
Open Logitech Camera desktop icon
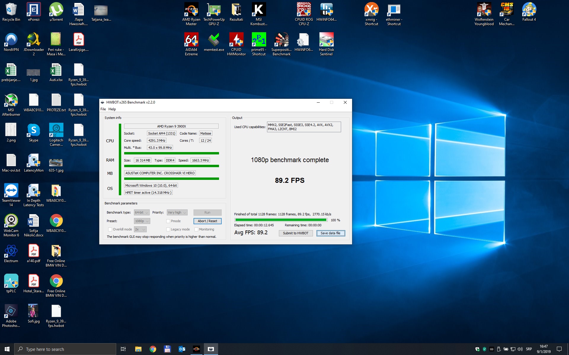56,135
